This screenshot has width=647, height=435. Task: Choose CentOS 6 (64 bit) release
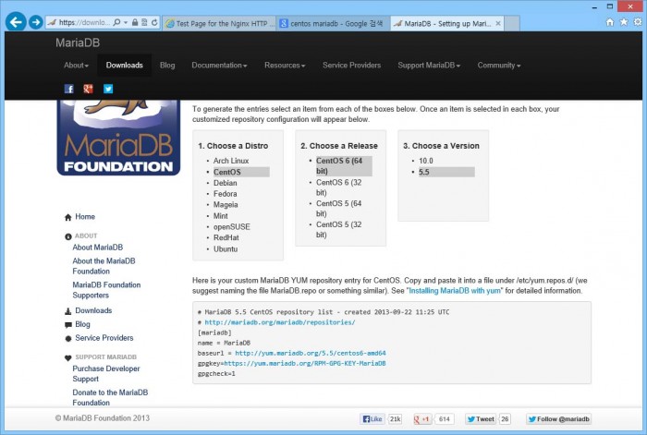tap(344, 165)
